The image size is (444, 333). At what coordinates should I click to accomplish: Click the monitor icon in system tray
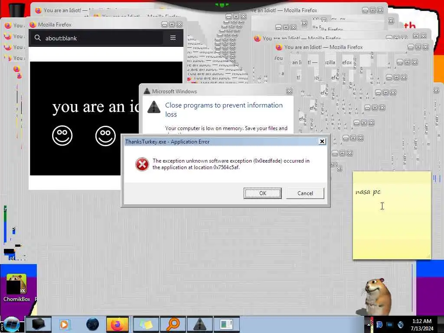pyautogui.click(x=390, y=325)
